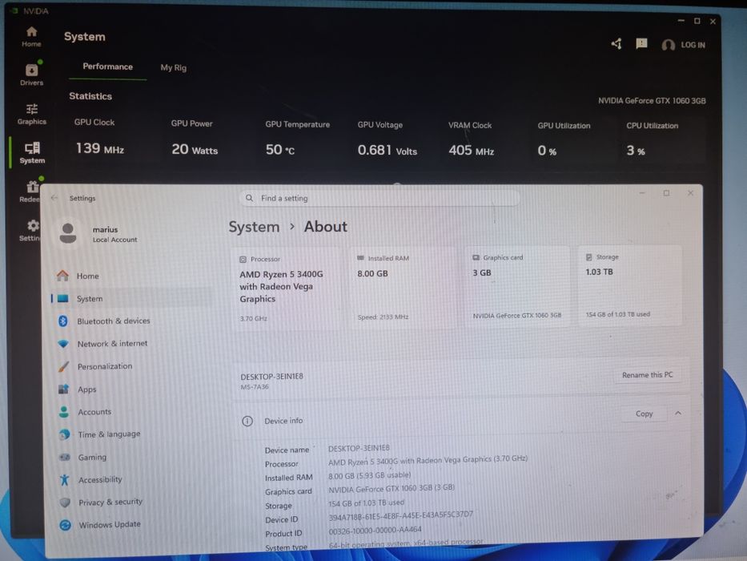The height and width of the screenshot is (561, 747).
Task: Open Home in NVIDIA app sidebar
Action: 31,37
